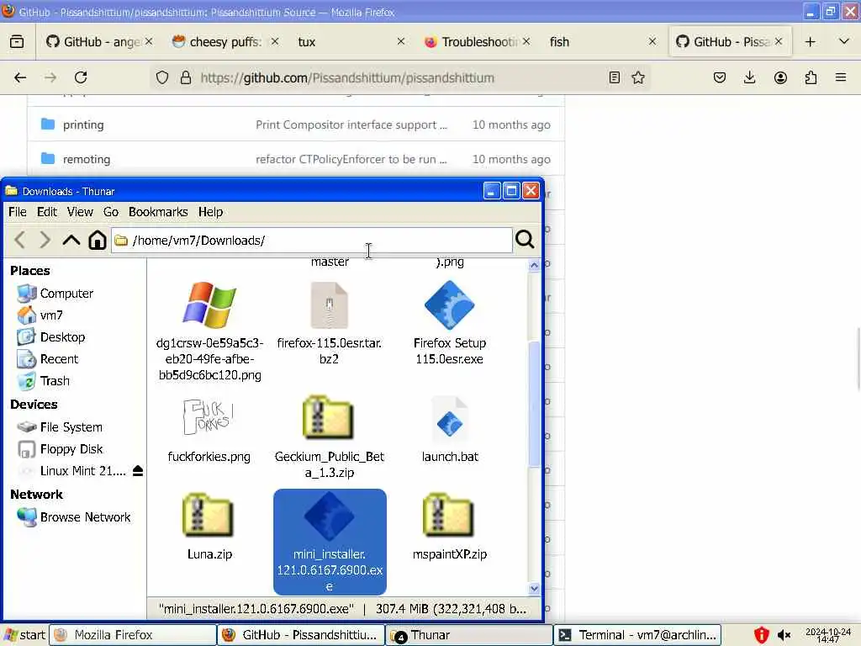Reload the GitHub page
The height and width of the screenshot is (646, 861).
click(x=81, y=77)
